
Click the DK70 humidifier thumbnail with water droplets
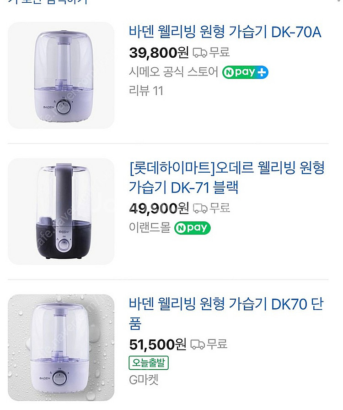pos(61,347)
